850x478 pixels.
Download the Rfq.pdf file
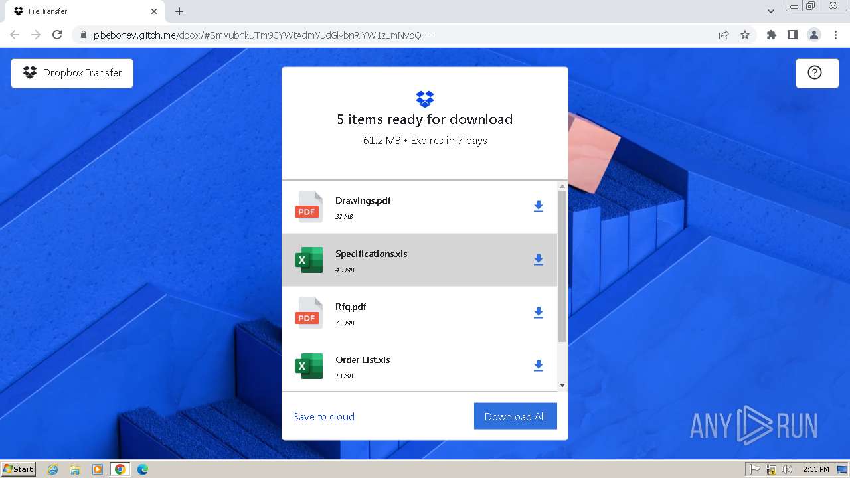[x=539, y=313]
